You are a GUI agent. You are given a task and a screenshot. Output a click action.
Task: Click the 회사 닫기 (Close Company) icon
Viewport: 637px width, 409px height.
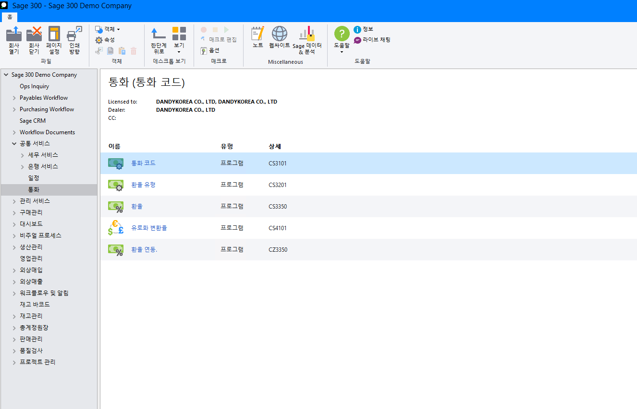pyautogui.click(x=34, y=35)
